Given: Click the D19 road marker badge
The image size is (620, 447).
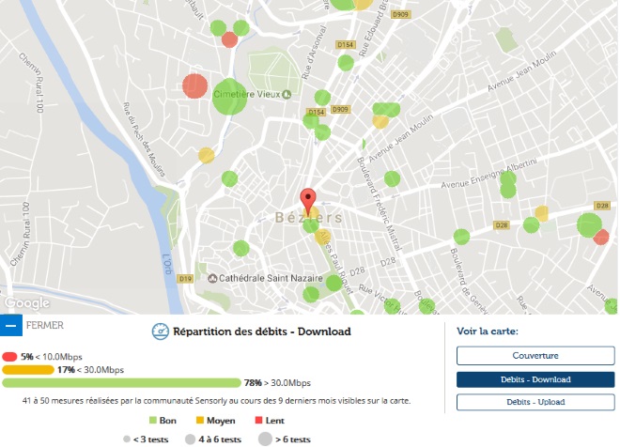Looking at the screenshot, I should 185,279.
